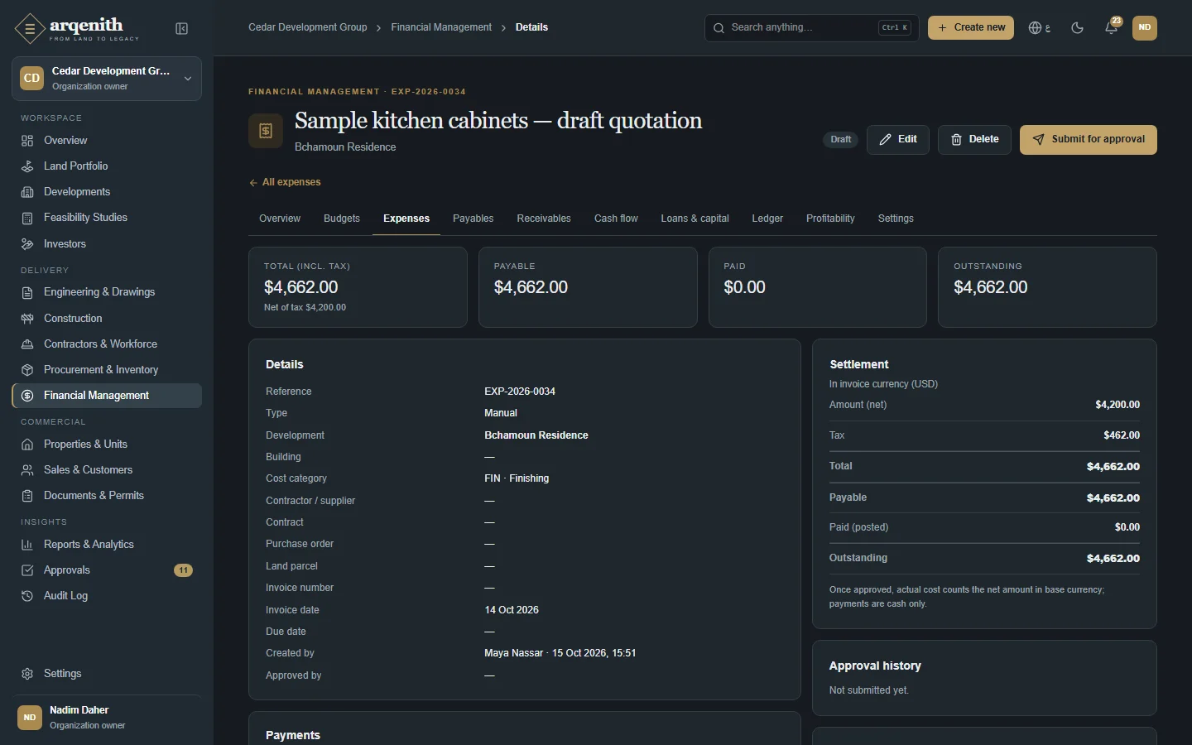Open Financial Management in sidebar

coord(107,396)
